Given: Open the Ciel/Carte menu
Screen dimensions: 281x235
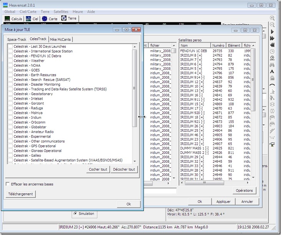Looking at the screenshot, I should (28, 12).
